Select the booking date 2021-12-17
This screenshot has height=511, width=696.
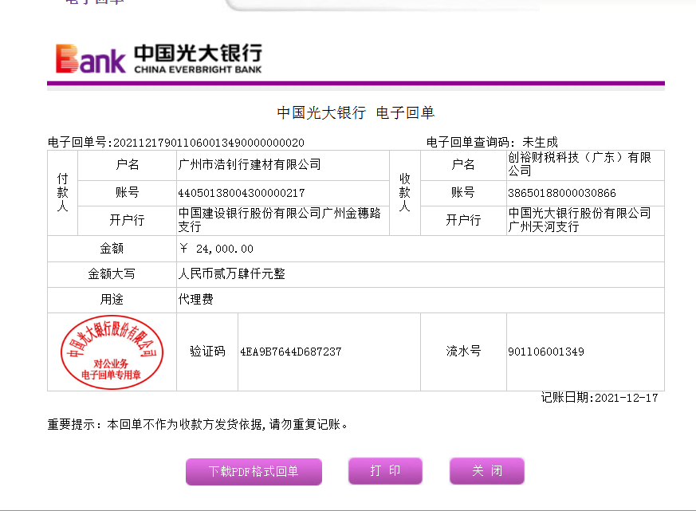[627, 398]
